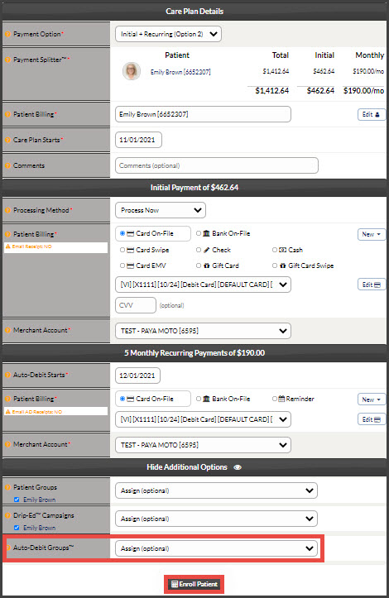Click the eye icon beside Hide Additional Options
This screenshot has width=389, height=598.
238,467
